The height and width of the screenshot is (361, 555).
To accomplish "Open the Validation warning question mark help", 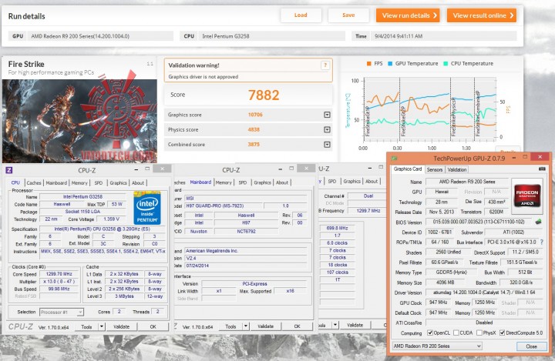I will [x=325, y=65].
